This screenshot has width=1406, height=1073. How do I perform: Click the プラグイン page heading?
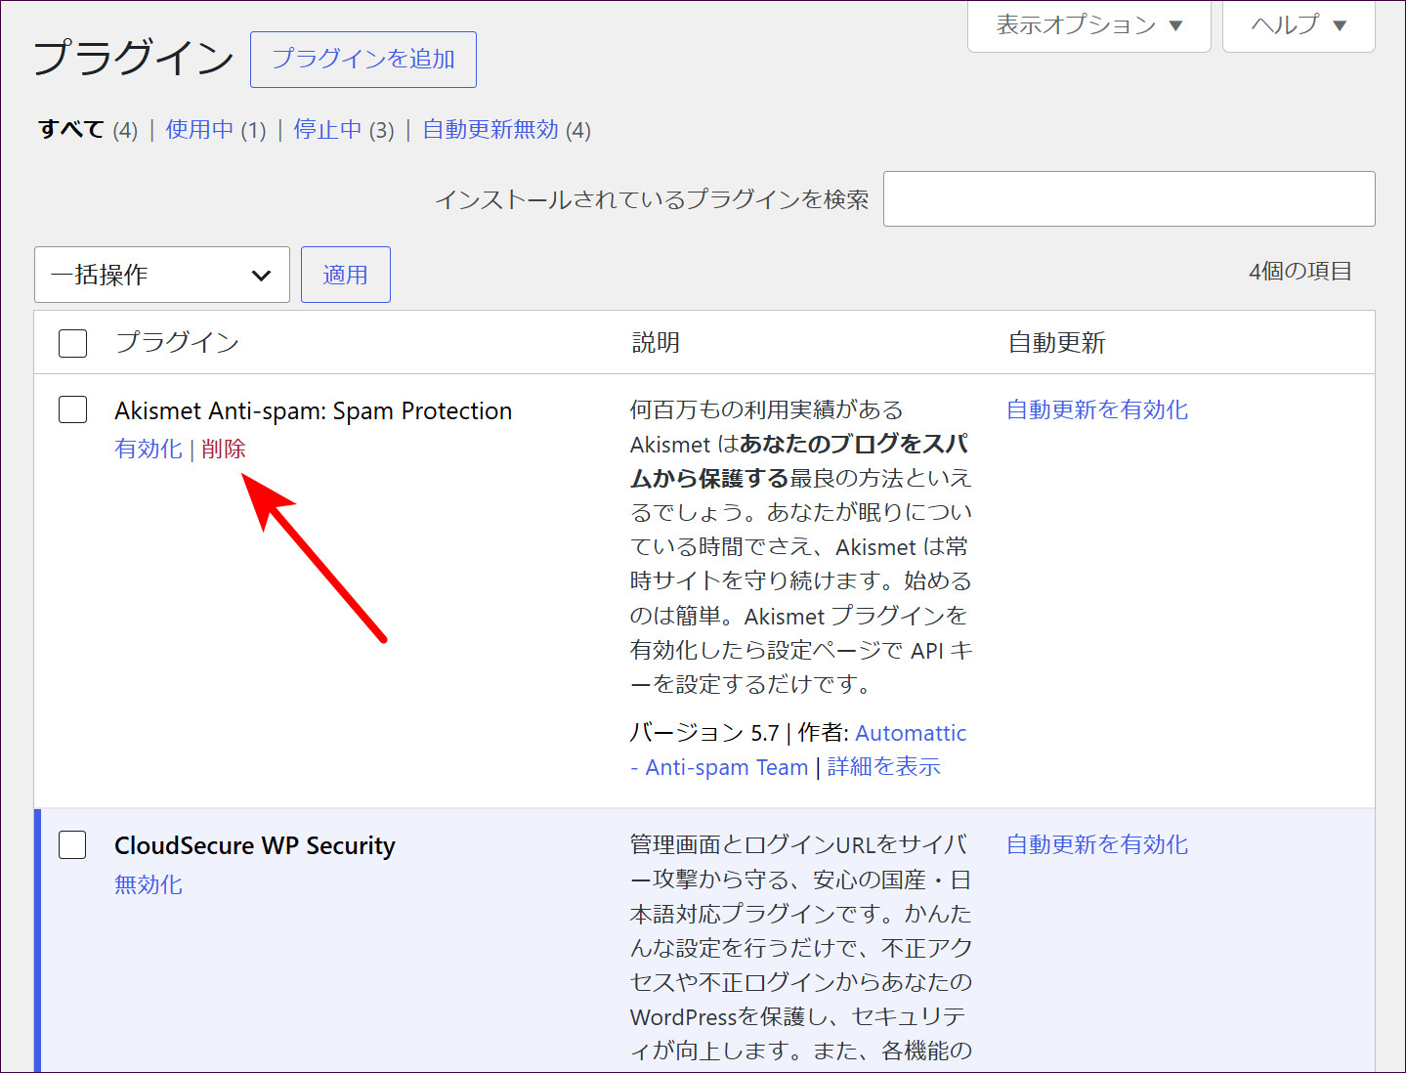pyautogui.click(x=134, y=57)
